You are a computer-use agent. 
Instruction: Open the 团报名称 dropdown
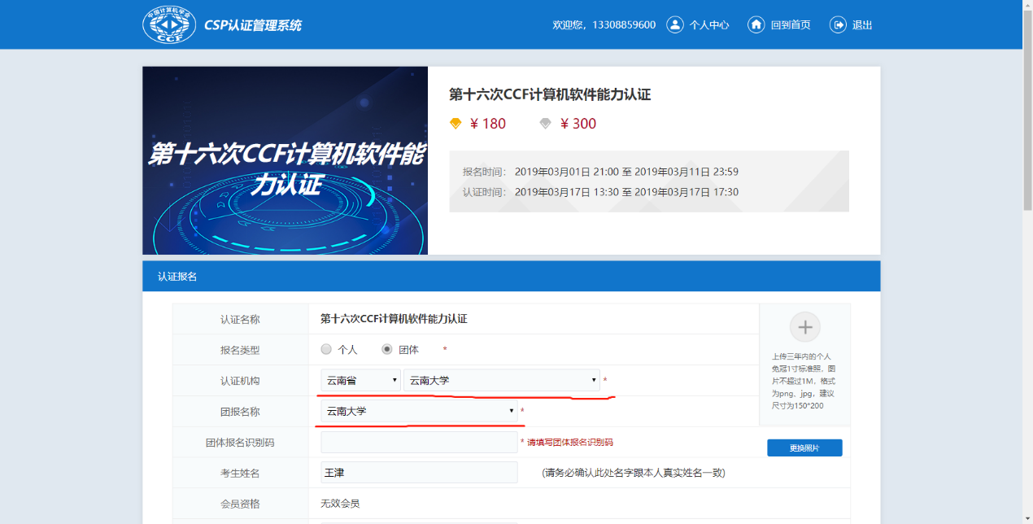click(419, 411)
